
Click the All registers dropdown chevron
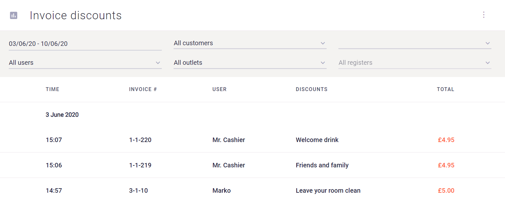coord(488,63)
